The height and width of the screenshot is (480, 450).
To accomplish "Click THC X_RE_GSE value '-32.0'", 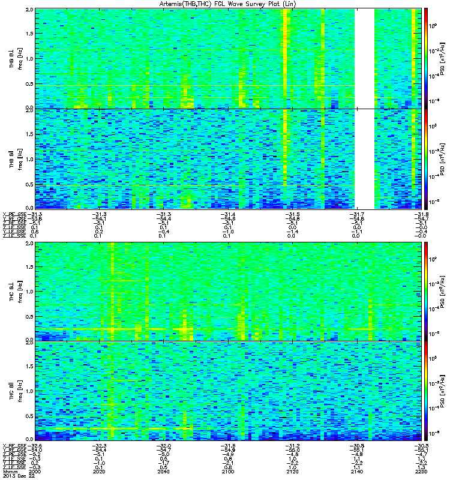I will [163, 446].
